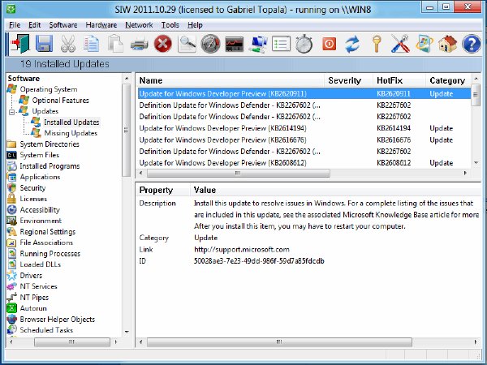Open the Help menu
This screenshot has height=365, width=487.
pos(195,25)
